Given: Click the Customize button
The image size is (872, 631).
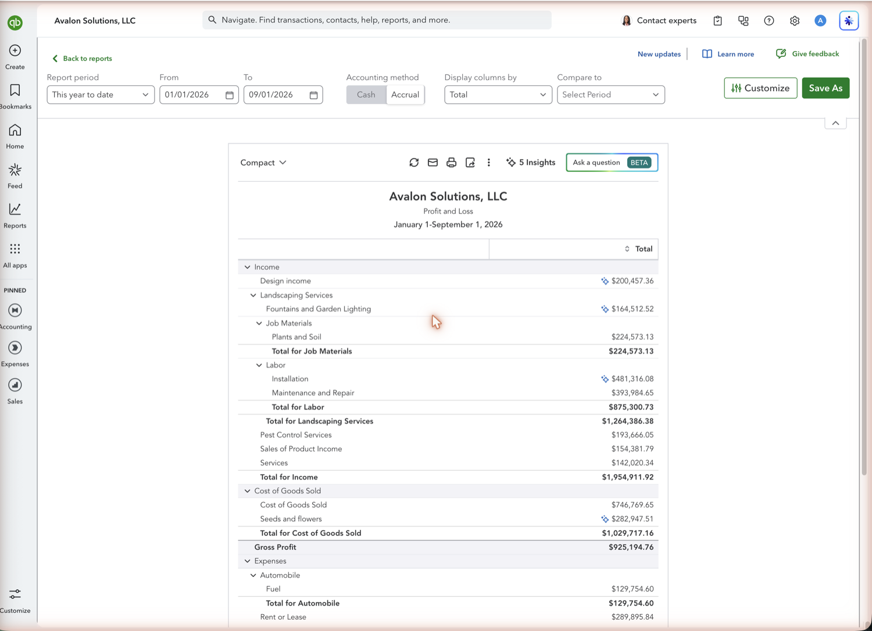Looking at the screenshot, I should click(760, 88).
